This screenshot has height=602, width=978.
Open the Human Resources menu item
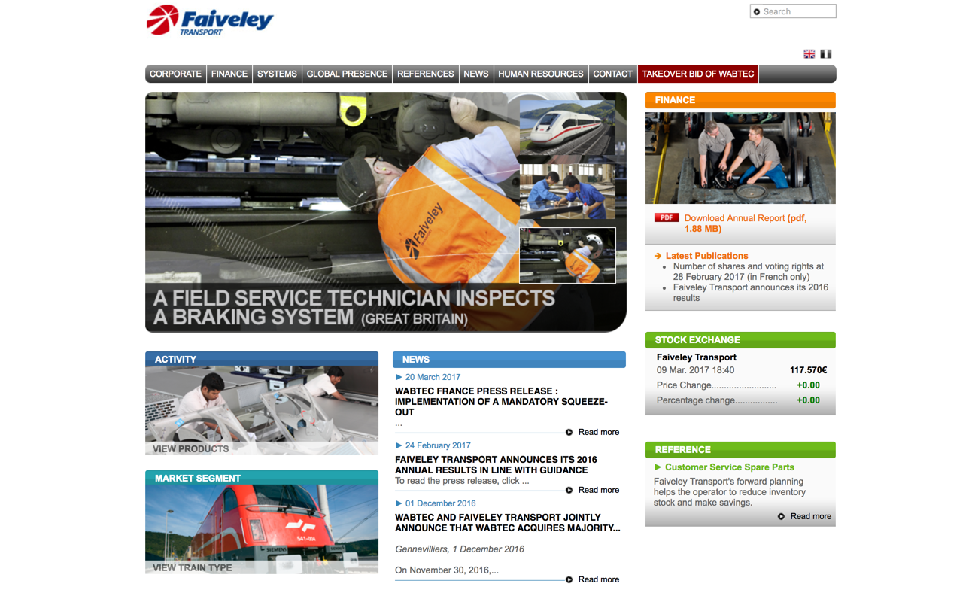pos(541,74)
